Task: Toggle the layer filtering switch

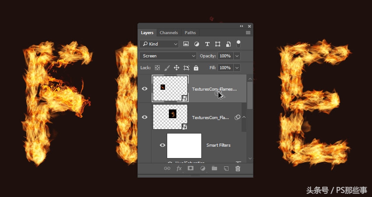Action: coord(238,44)
